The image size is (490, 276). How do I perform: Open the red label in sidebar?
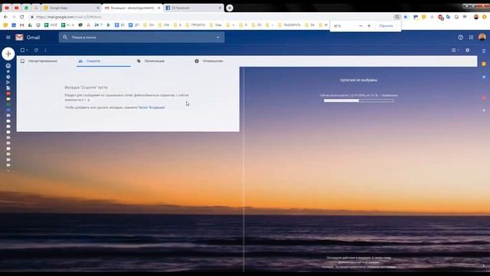click(x=8, y=94)
